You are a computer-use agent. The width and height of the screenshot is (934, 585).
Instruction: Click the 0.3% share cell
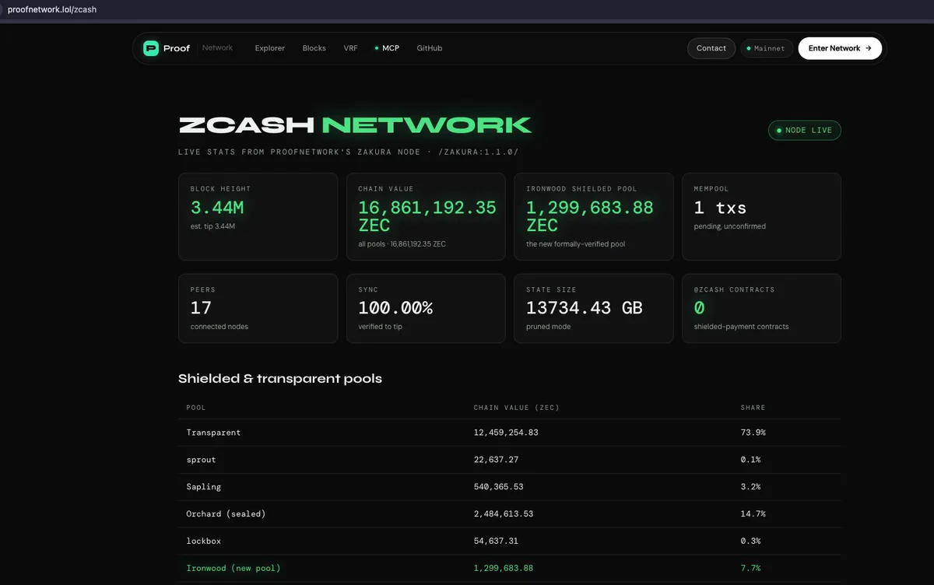[750, 541]
